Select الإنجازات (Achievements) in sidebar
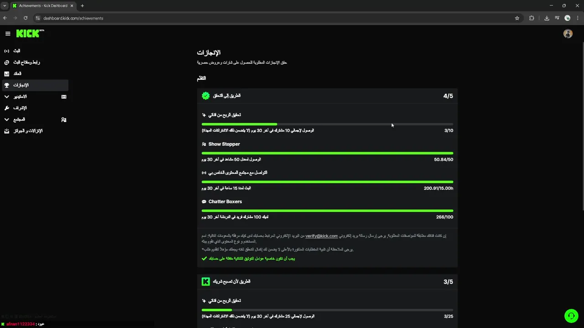Viewport: 584px width, 328px height. pos(21,85)
